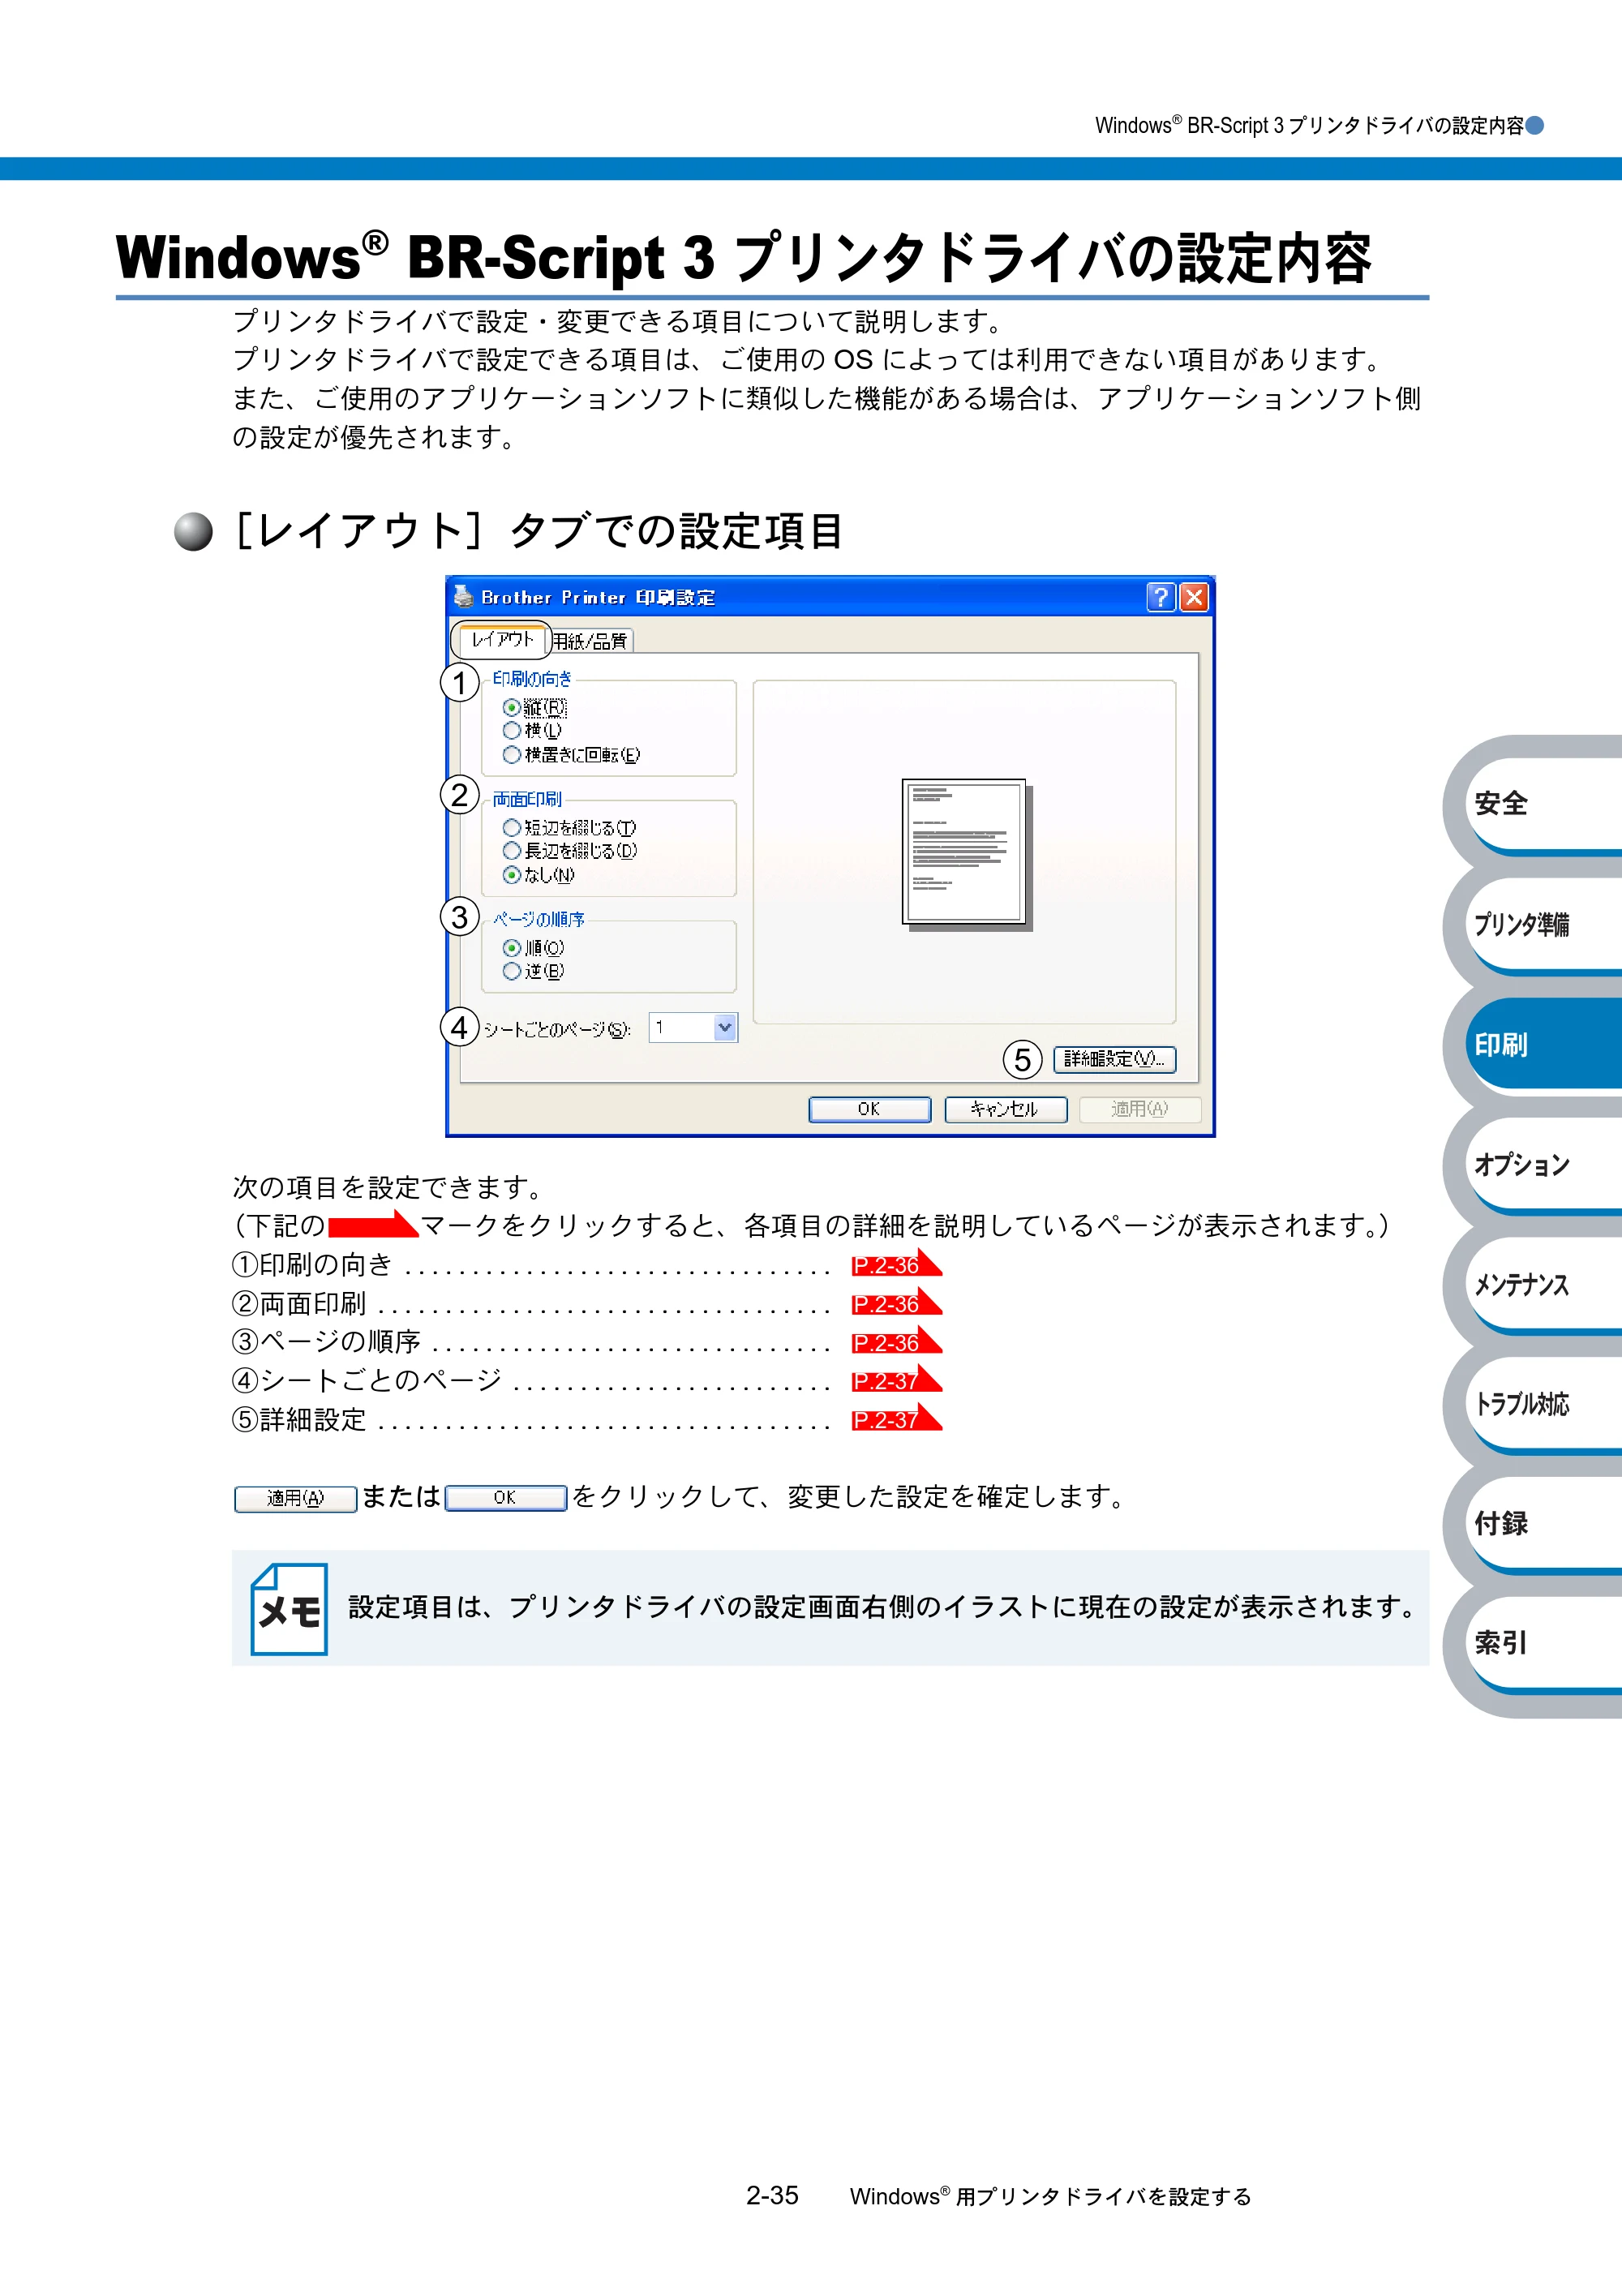Choose なし(N) for duplex printing
This screenshot has height=2296, width=1622.
pyautogui.click(x=511, y=875)
